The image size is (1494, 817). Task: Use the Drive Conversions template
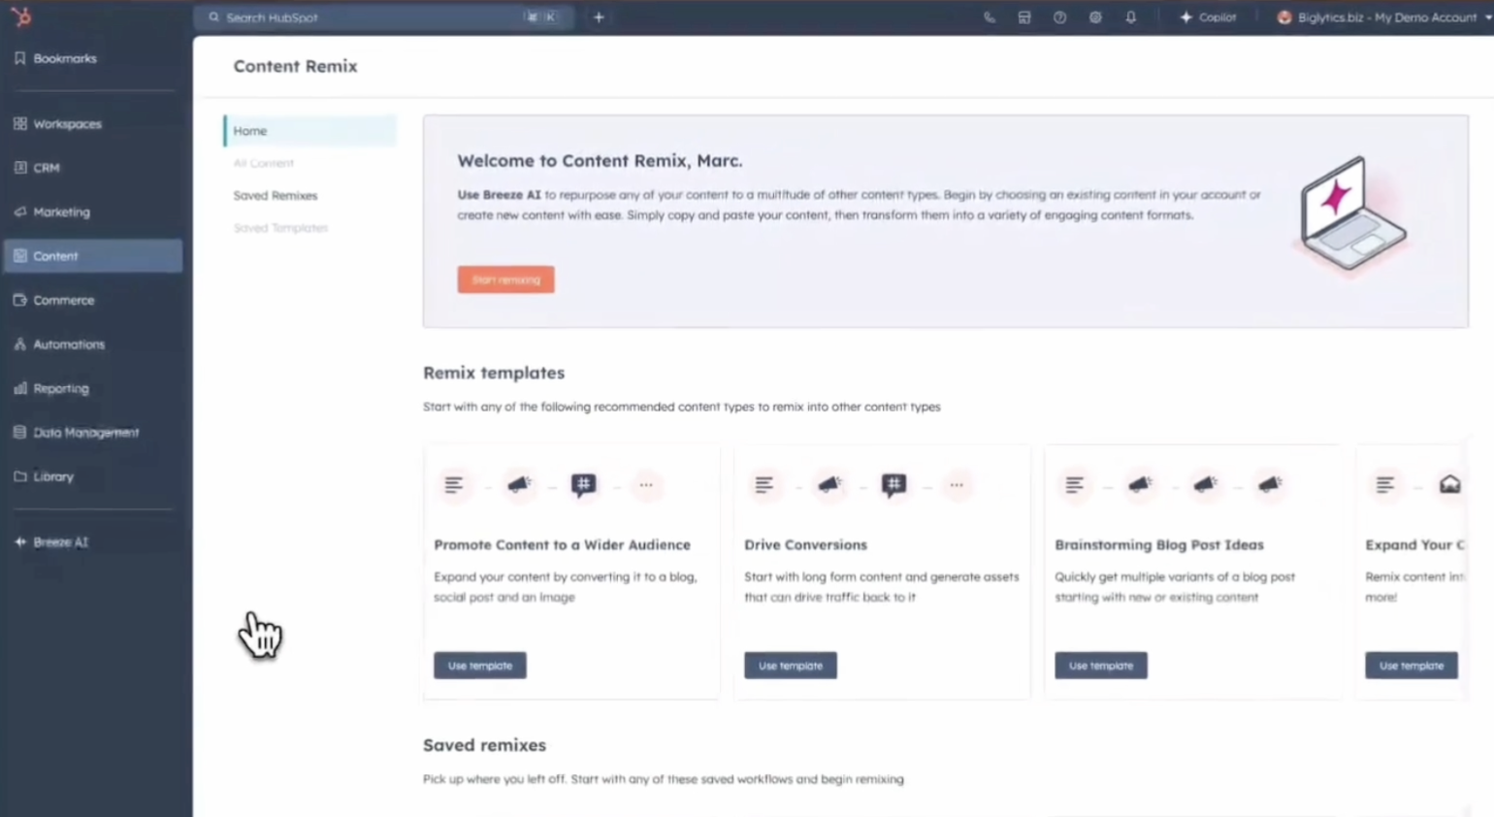pyautogui.click(x=791, y=666)
